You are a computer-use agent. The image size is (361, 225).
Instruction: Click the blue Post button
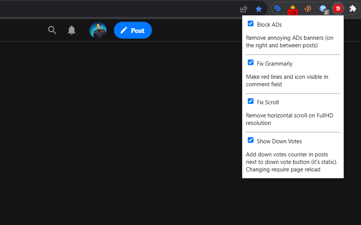[x=133, y=30]
